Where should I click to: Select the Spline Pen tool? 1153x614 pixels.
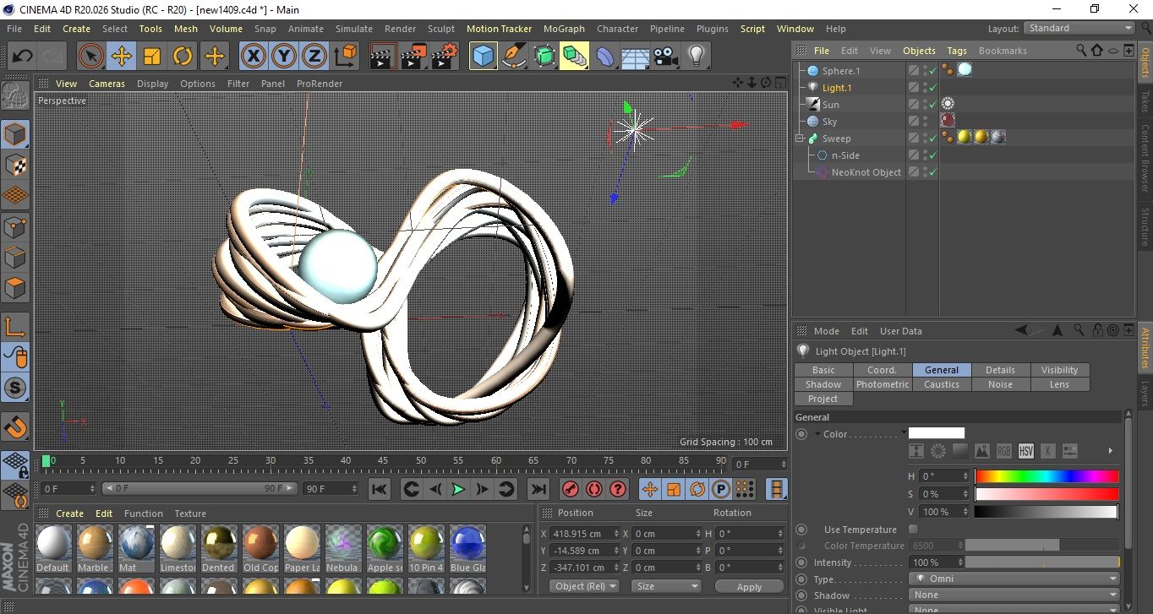pyautogui.click(x=513, y=57)
